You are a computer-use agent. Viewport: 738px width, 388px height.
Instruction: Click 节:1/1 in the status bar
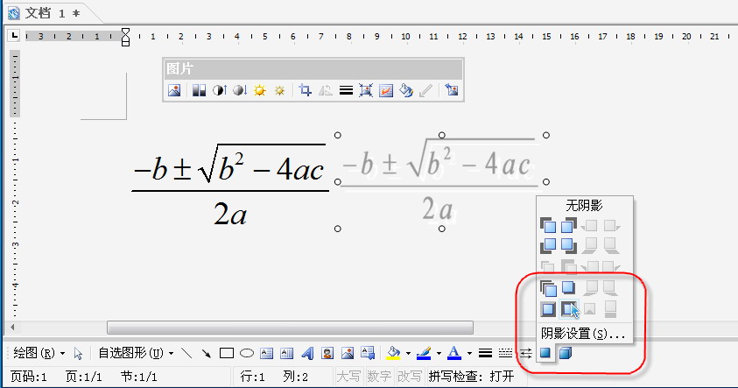(x=139, y=377)
